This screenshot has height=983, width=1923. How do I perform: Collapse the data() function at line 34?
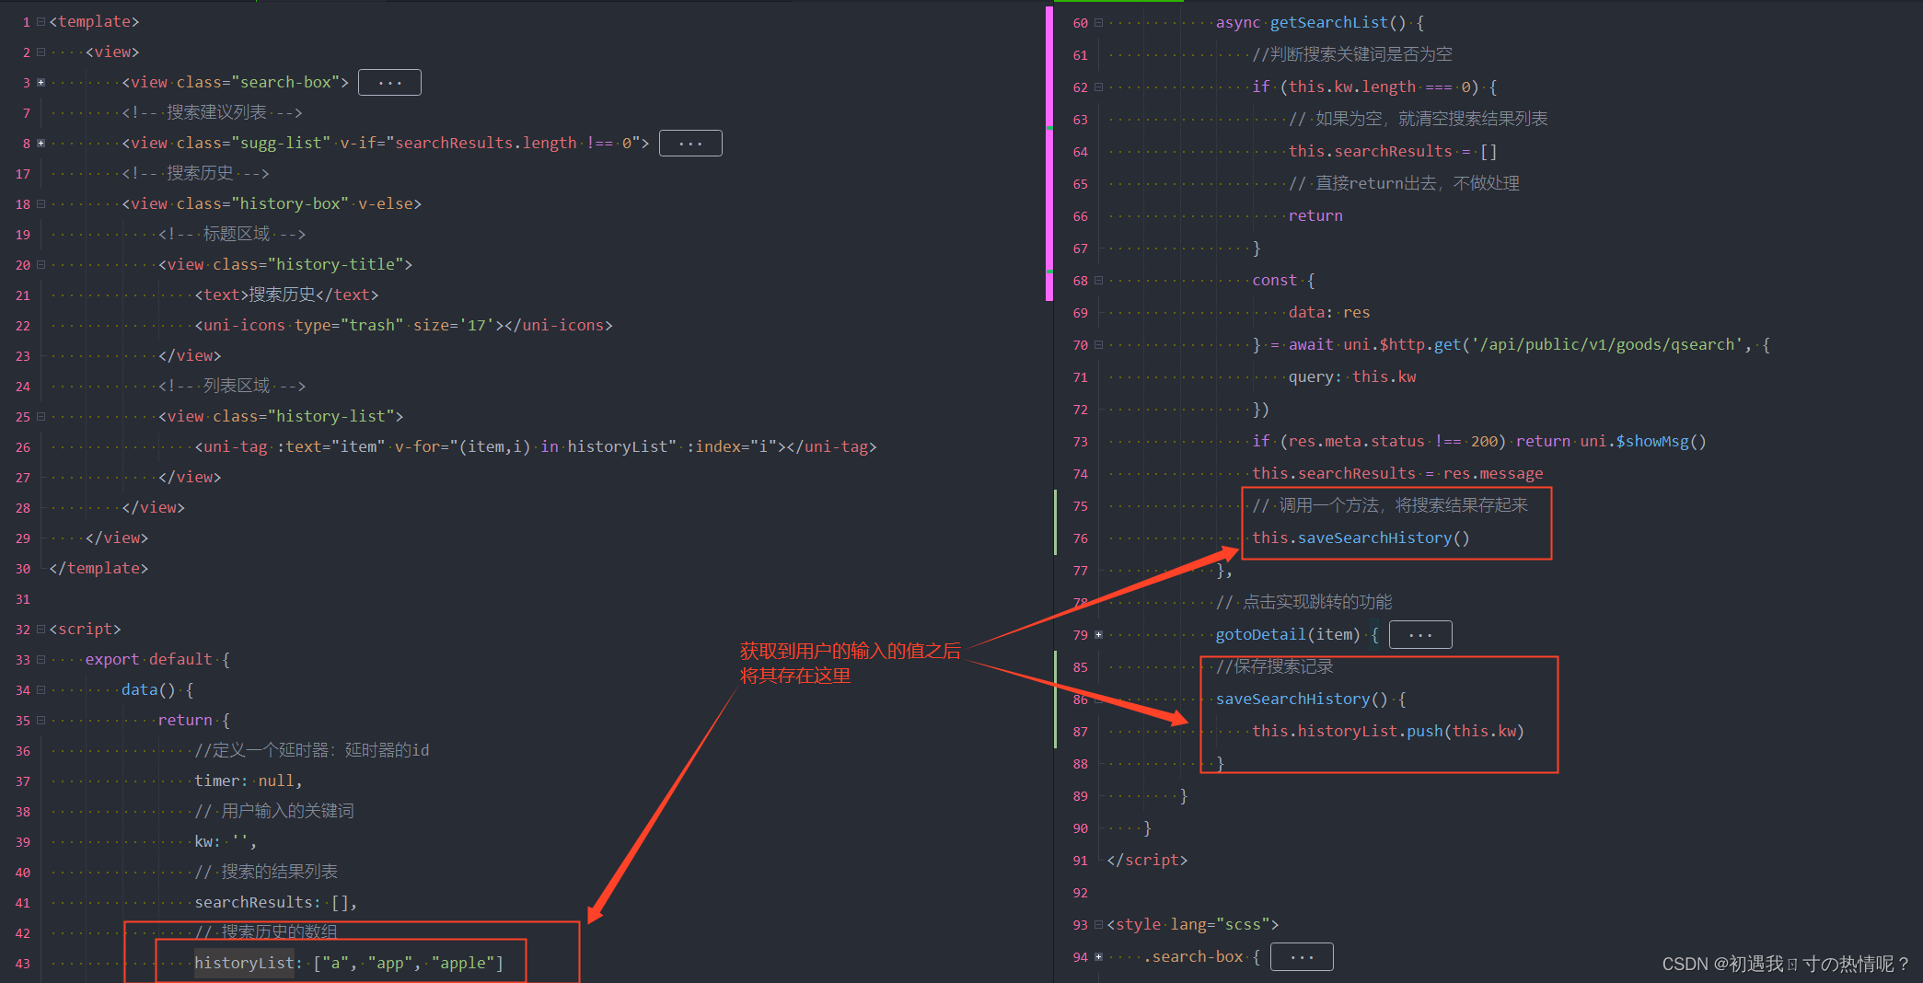(x=41, y=689)
